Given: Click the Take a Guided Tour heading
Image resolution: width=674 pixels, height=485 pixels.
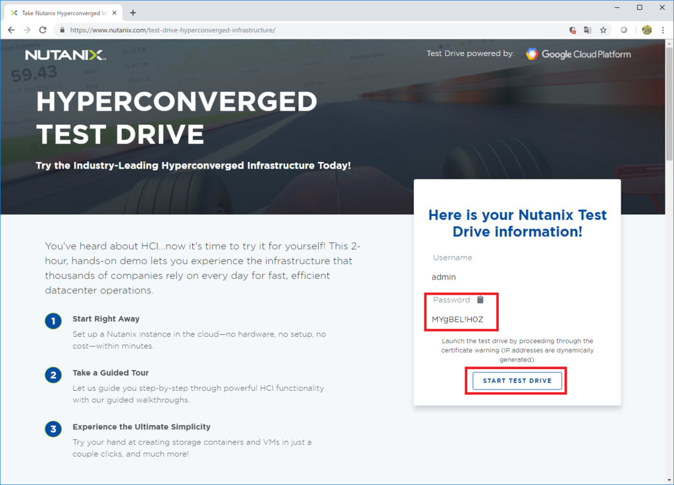Looking at the screenshot, I should pyautogui.click(x=111, y=373).
